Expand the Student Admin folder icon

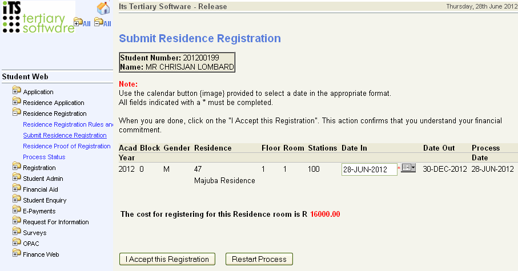click(17, 177)
